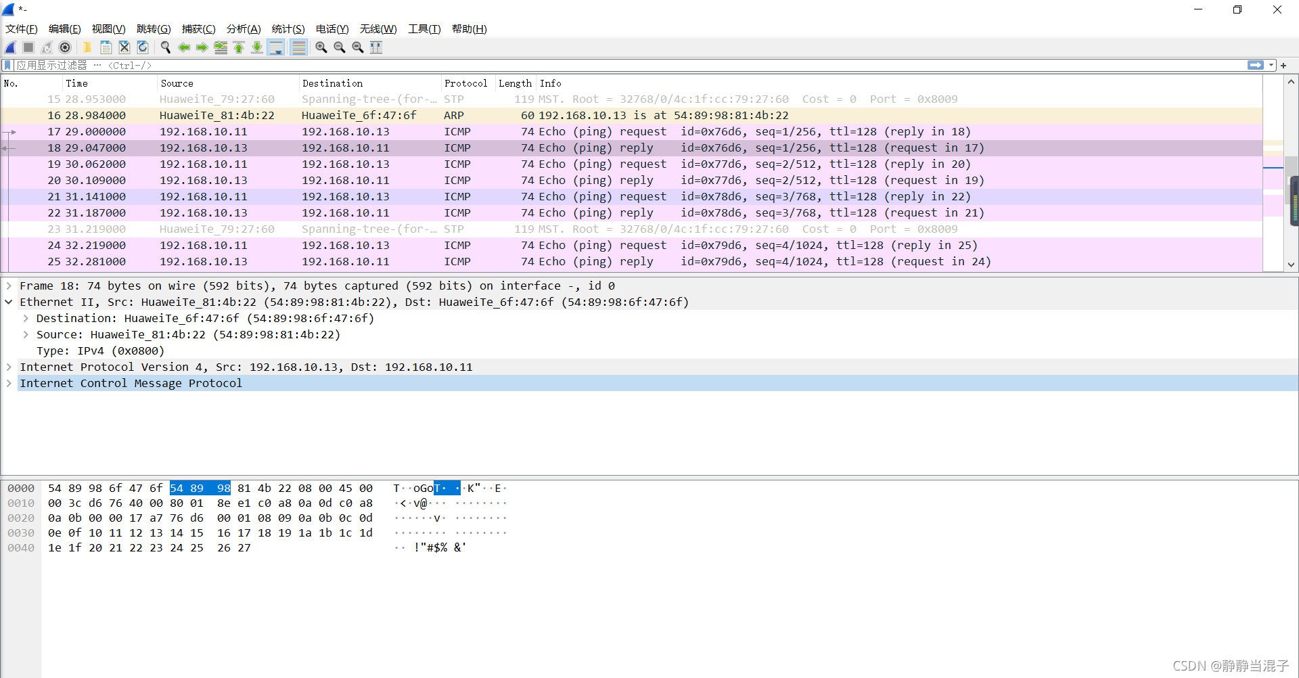Click packet list scrollbar up arrow

pos(1291,82)
